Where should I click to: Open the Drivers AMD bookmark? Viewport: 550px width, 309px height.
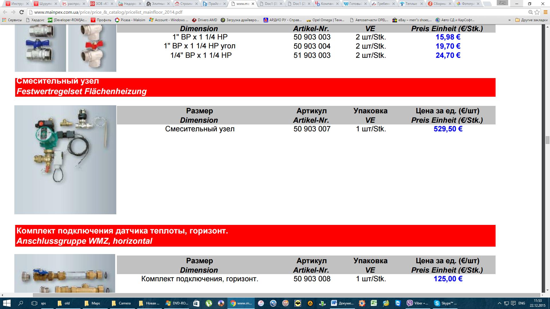tap(205, 20)
